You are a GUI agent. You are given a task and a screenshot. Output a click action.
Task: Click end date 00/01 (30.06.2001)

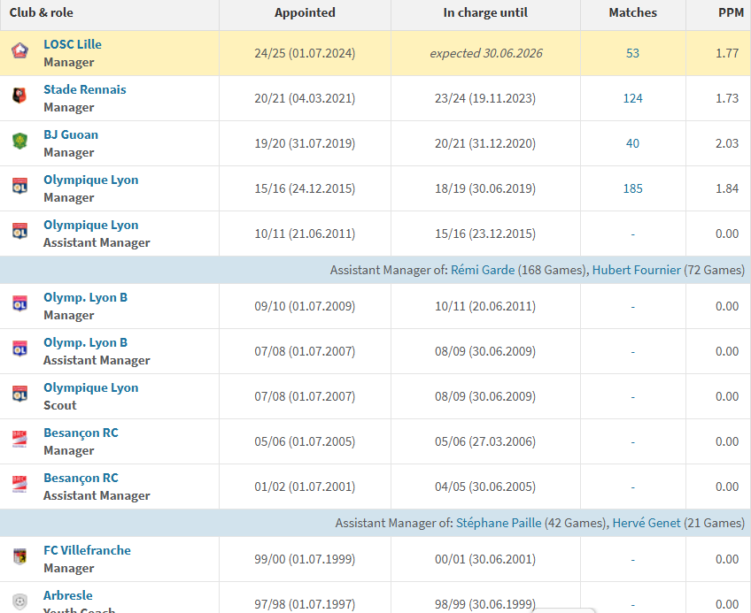485,559
